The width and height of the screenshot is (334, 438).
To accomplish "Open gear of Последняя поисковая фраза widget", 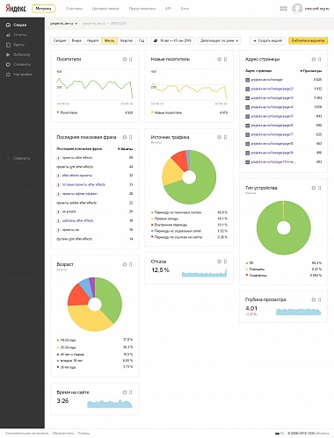I will (x=125, y=137).
